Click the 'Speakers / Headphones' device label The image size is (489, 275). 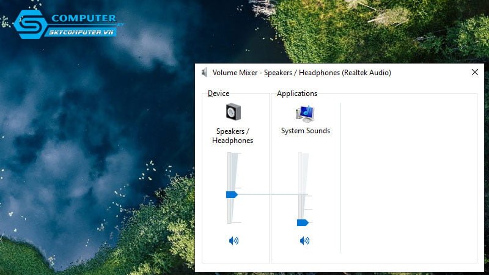(x=233, y=136)
